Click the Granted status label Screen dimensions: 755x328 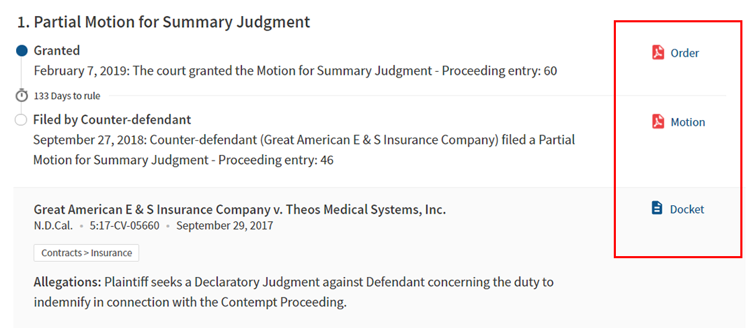tap(57, 50)
